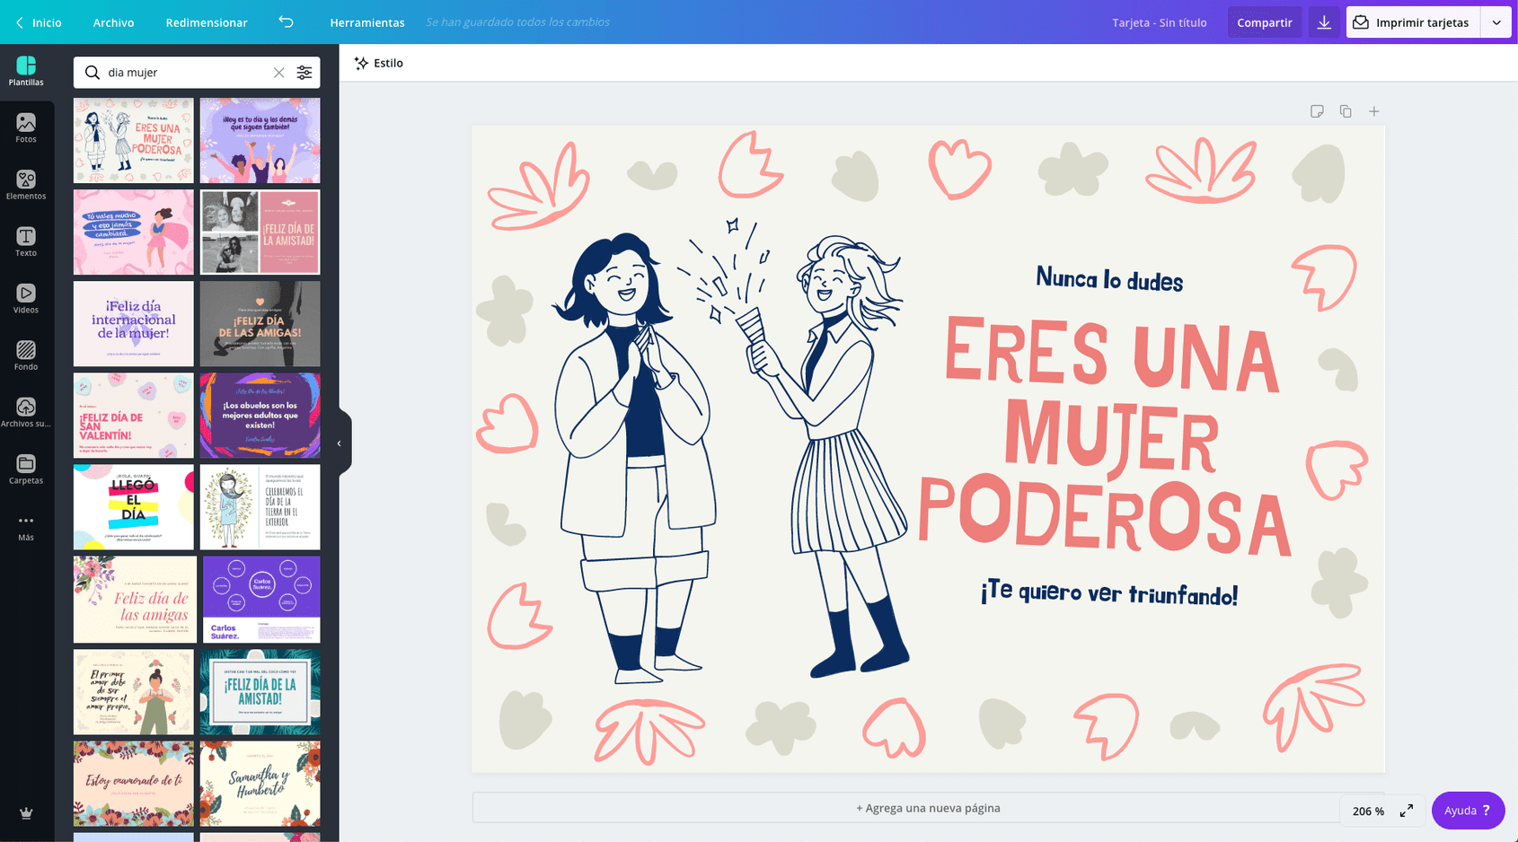Open Ayuda support
This screenshot has width=1518, height=842.
click(x=1467, y=810)
